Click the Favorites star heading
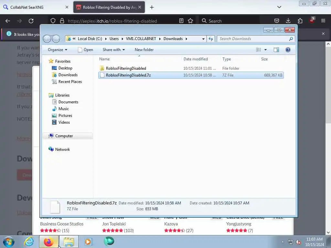 pos(62,61)
